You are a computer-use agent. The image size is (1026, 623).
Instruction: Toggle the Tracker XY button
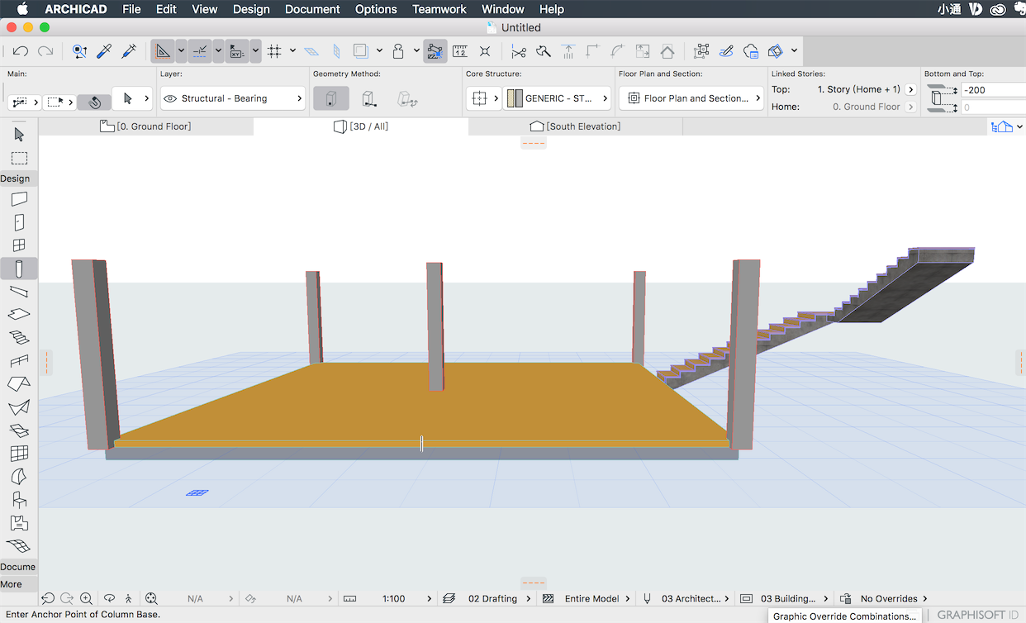[x=237, y=51]
